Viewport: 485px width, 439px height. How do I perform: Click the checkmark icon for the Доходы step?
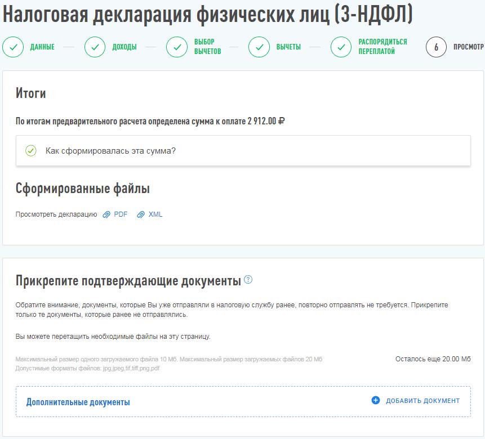point(95,47)
